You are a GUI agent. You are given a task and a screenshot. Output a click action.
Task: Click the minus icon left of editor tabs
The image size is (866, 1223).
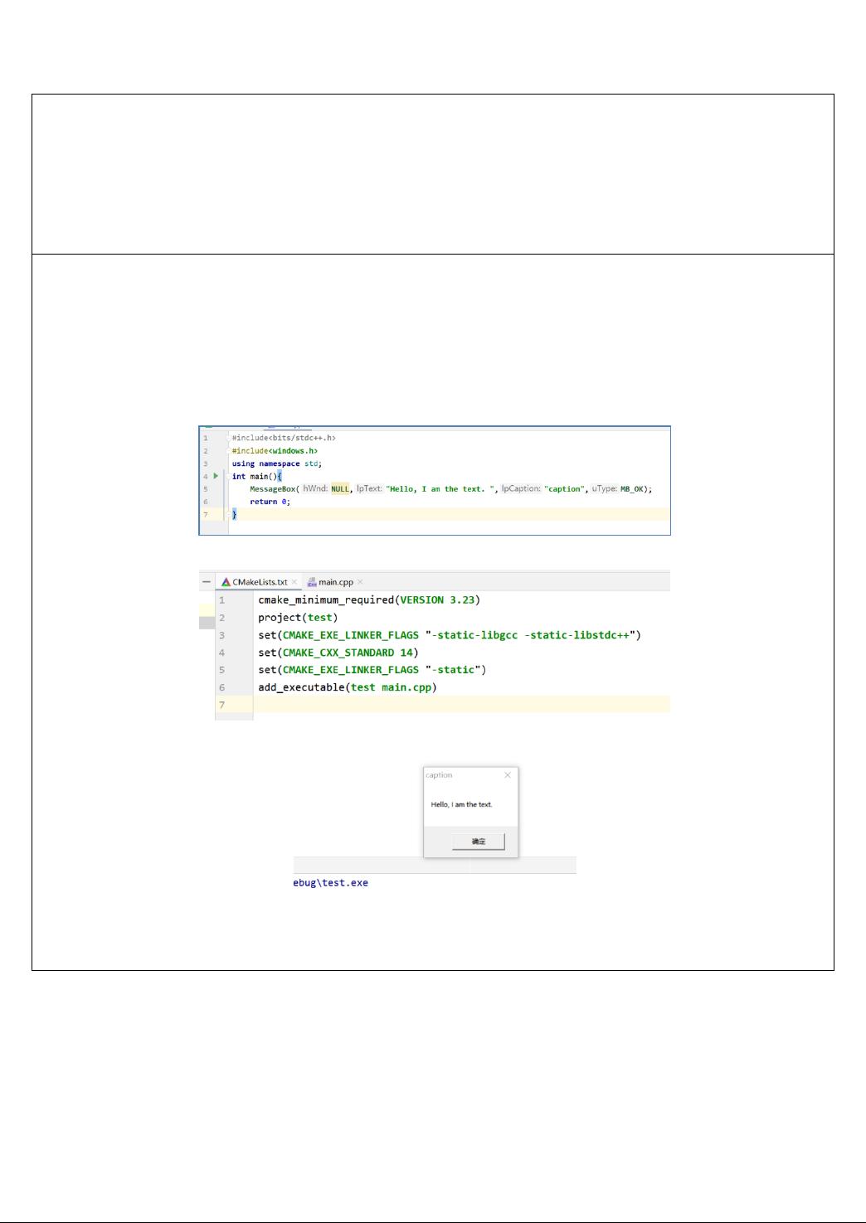tap(206, 582)
